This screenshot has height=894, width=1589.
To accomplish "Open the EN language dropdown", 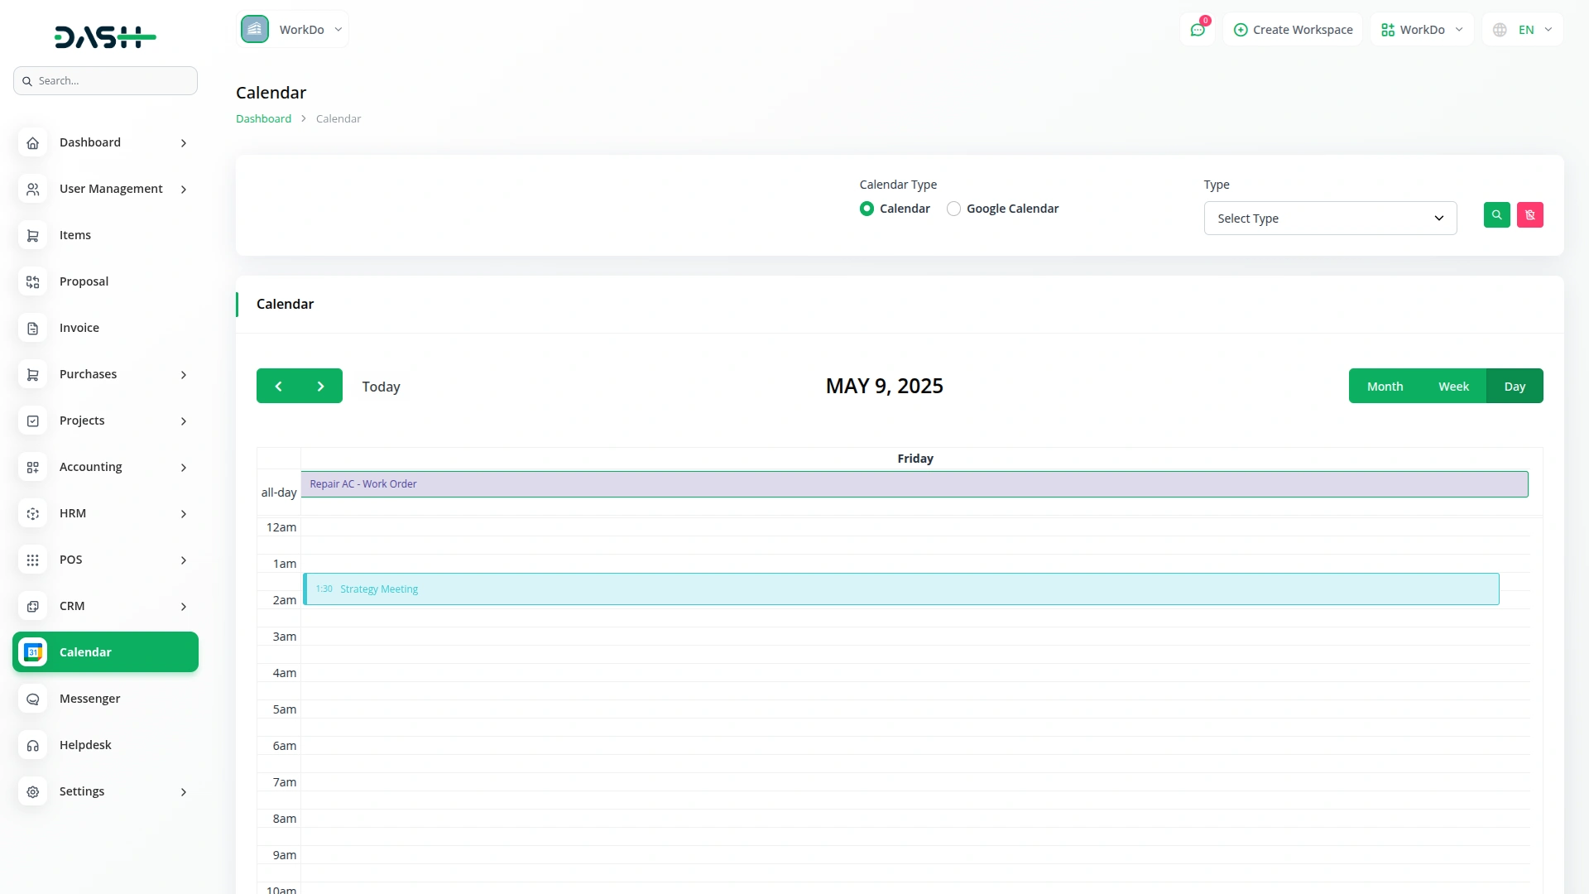I will click(x=1524, y=30).
